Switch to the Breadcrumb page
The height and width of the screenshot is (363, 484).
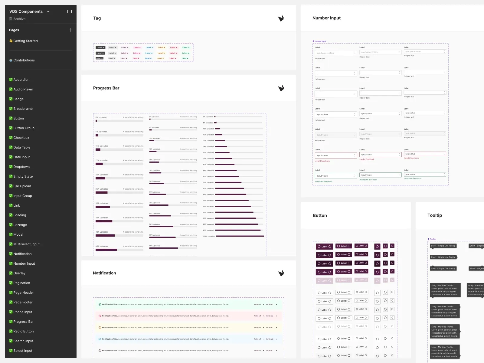coord(23,109)
